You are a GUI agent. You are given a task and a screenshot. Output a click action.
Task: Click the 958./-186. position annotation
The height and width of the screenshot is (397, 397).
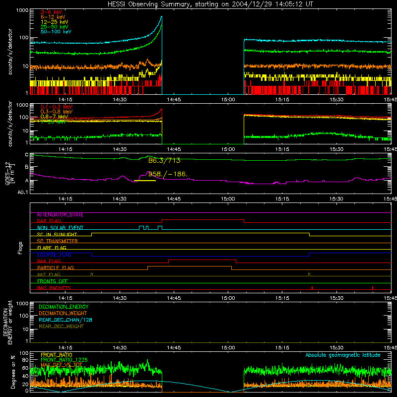click(168, 174)
